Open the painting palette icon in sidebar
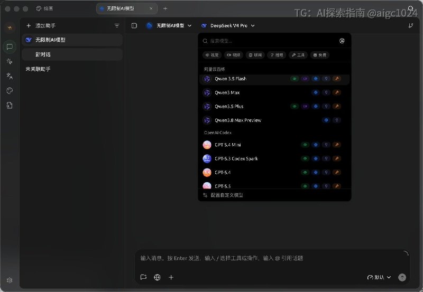Screen dimensions: 423x292 click(10, 90)
